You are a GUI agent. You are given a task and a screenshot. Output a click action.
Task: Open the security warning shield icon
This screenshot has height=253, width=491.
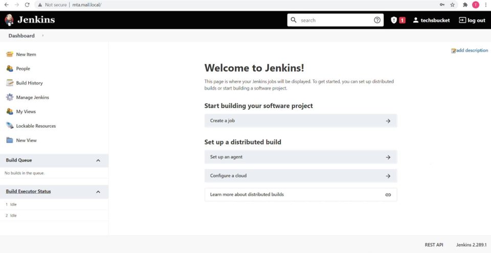394,20
